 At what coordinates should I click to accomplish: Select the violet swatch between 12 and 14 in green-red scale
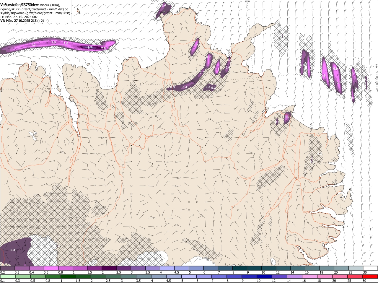[x=280, y=276]
